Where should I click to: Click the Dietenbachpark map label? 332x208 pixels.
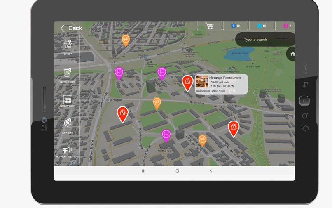[253, 66]
